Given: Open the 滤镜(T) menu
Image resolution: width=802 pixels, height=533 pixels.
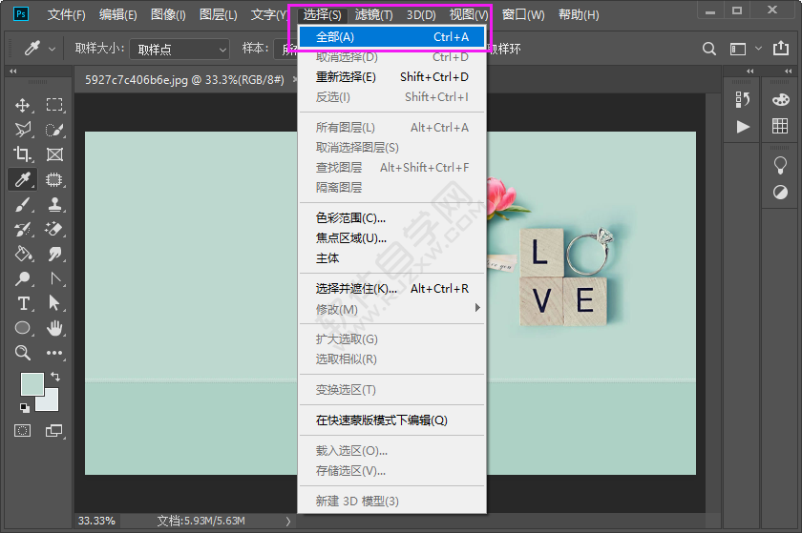Looking at the screenshot, I should [373, 15].
